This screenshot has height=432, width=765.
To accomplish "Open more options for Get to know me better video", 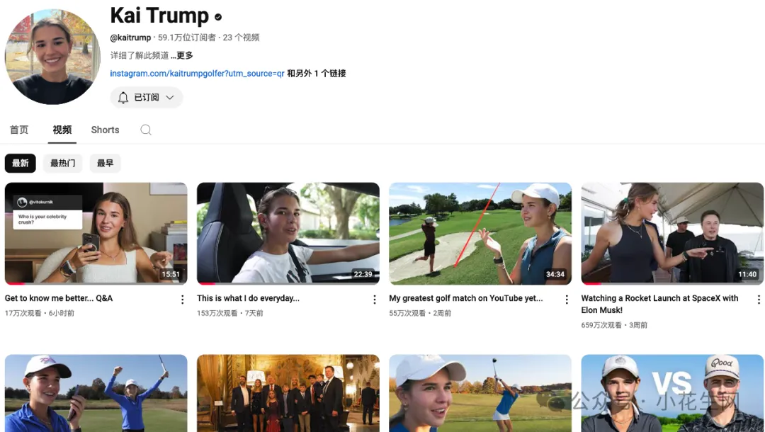I will point(183,300).
